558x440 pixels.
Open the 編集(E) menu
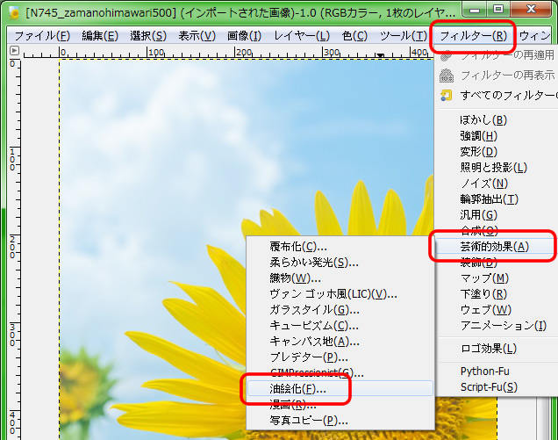(x=100, y=36)
